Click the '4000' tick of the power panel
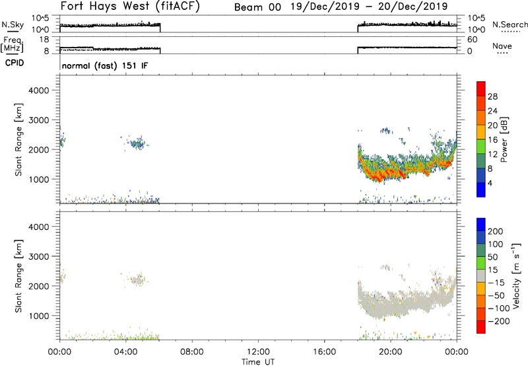Screen dimensions: 528x366 pyautogui.click(x=38, y=91)
